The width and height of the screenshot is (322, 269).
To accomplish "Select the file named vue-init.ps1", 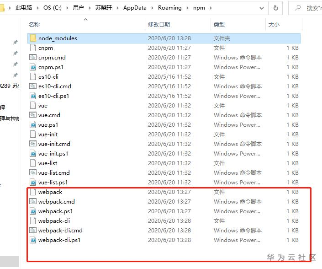I will tap(53, 154).
